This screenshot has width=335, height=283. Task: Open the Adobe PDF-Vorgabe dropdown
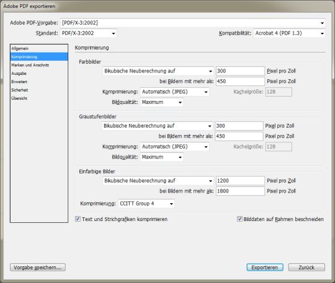[193, 23]
